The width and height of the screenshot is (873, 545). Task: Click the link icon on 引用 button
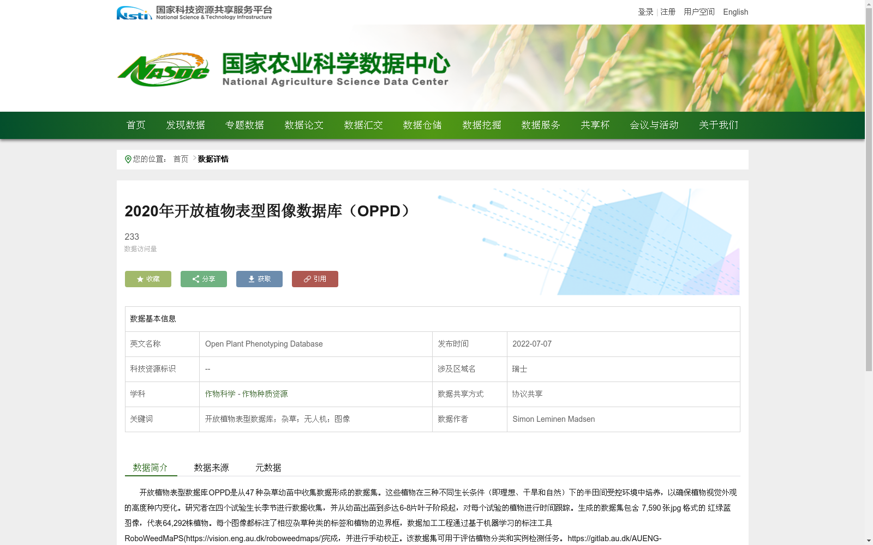coord(307,279)
